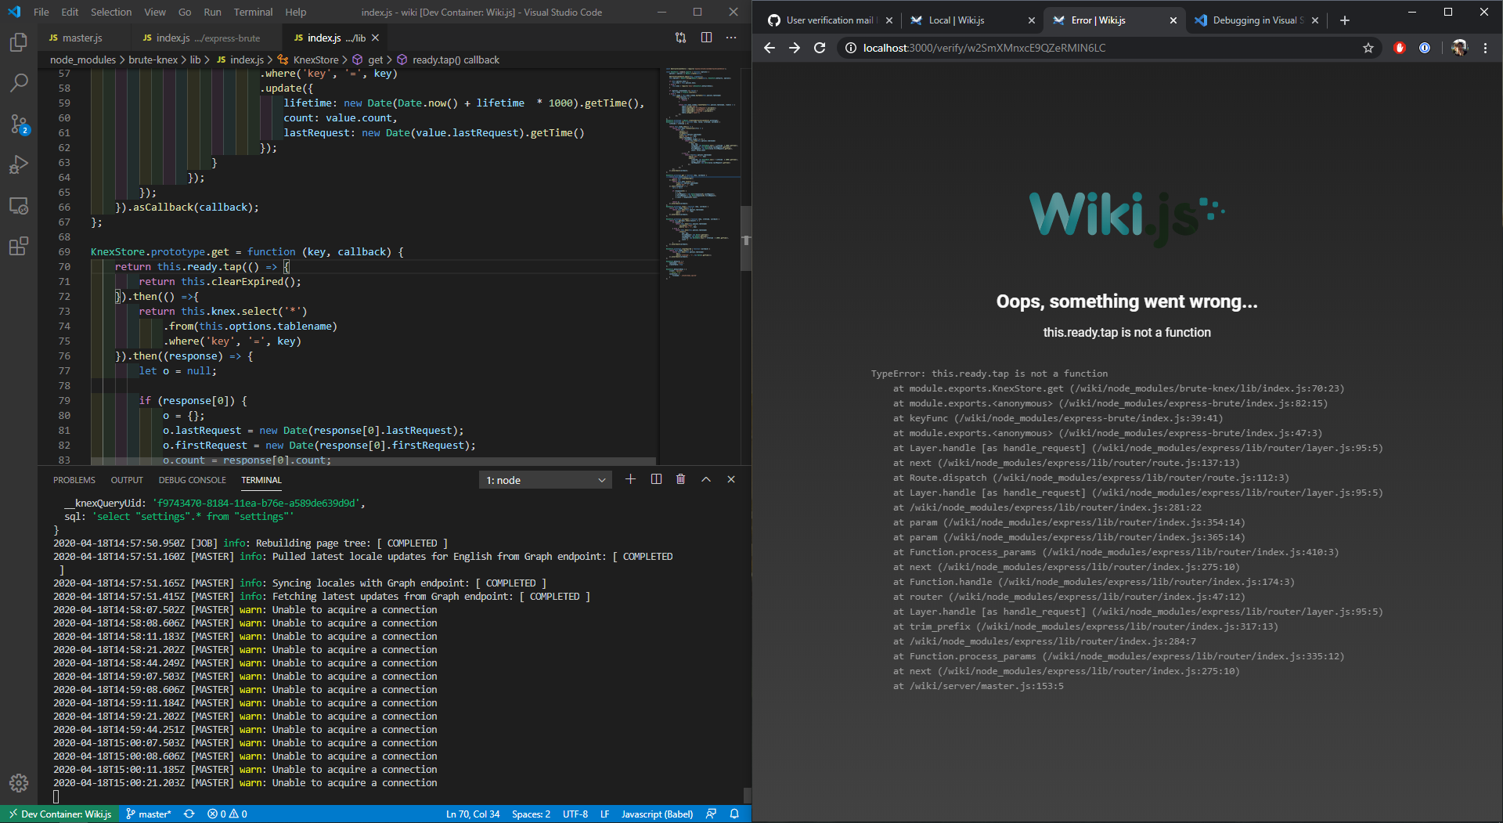This screenshot has width=1503, height=823.
Task: Switch to index.js express-brute editor tab
Action: [207, 38]
